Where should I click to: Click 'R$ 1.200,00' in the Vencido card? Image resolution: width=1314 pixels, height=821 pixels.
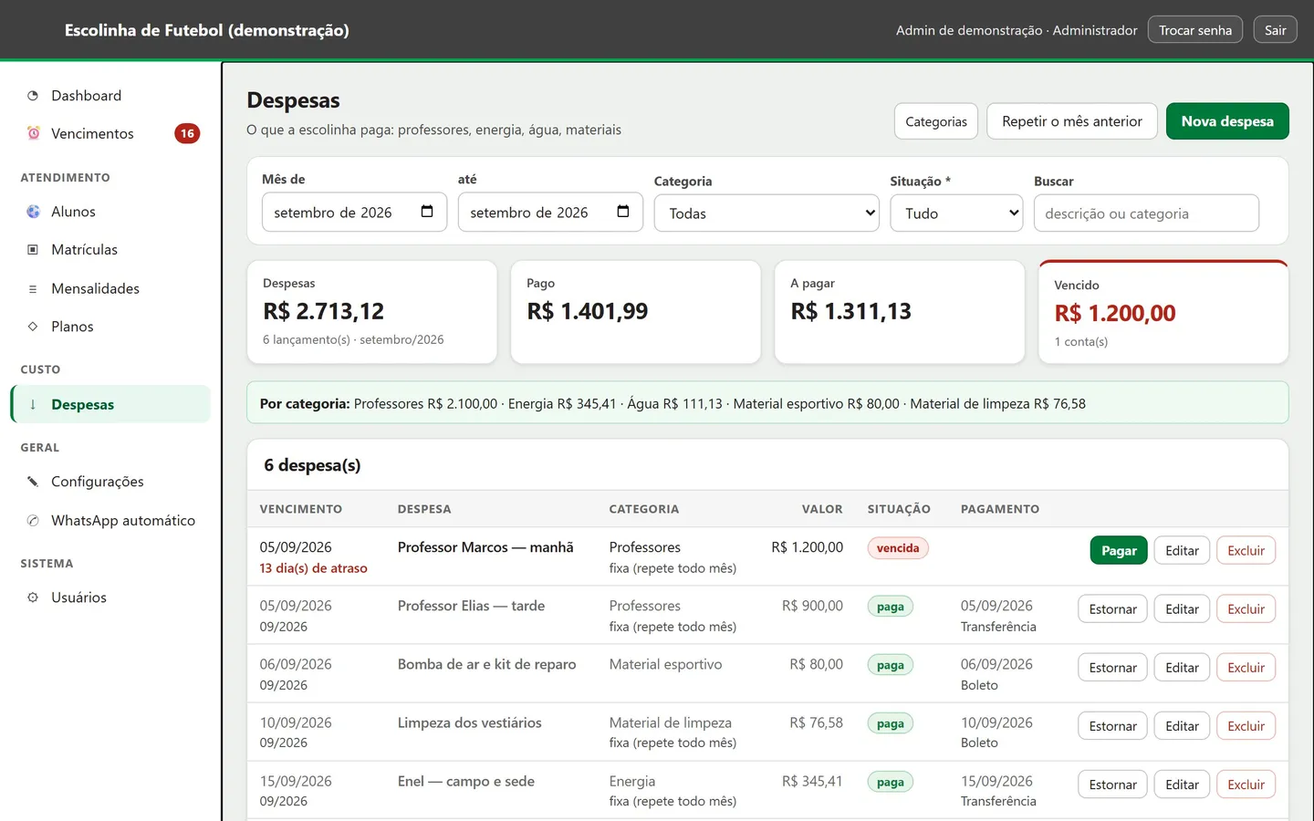coord(1115,313)
